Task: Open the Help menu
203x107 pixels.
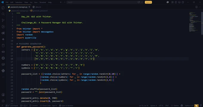Action: coord(50,2)
